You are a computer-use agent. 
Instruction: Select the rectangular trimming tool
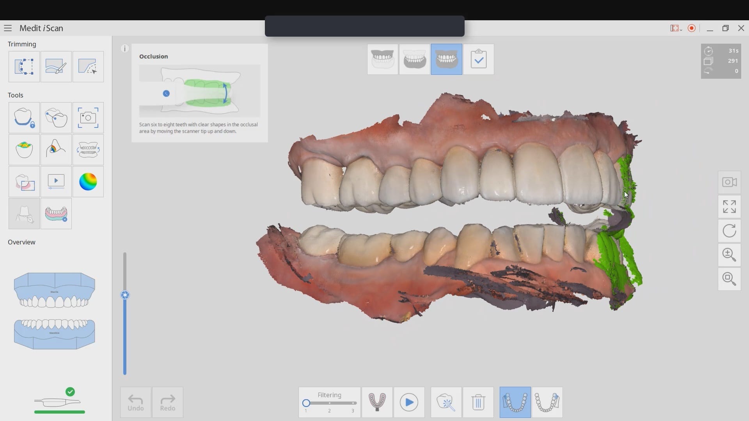[x=24, y=67]
